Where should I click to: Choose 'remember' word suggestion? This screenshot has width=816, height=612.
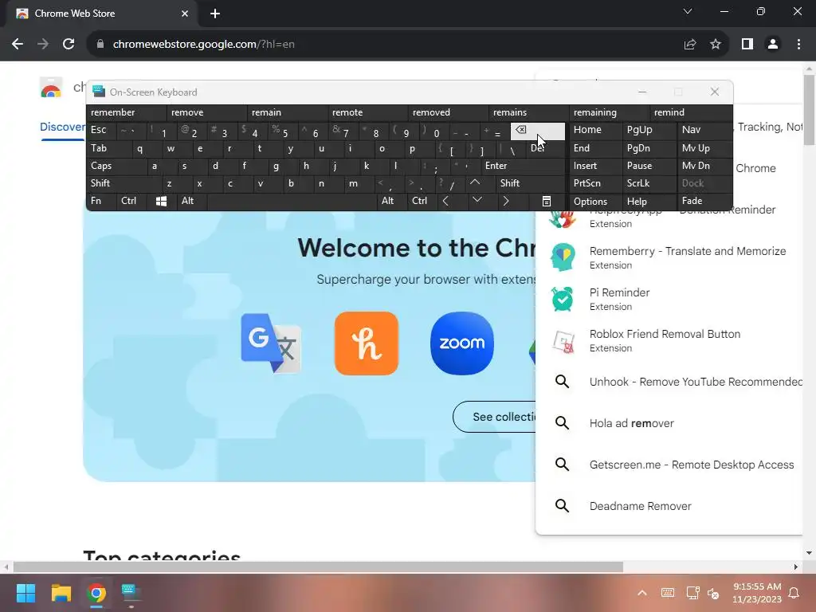pos(127,112)
